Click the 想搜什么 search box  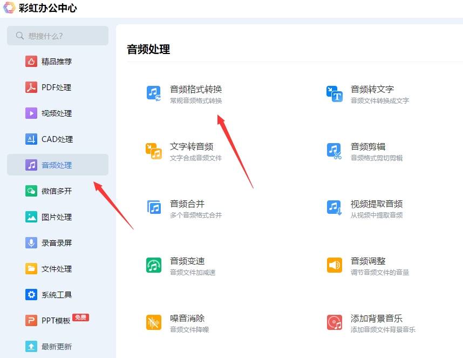tap(58, 36)
